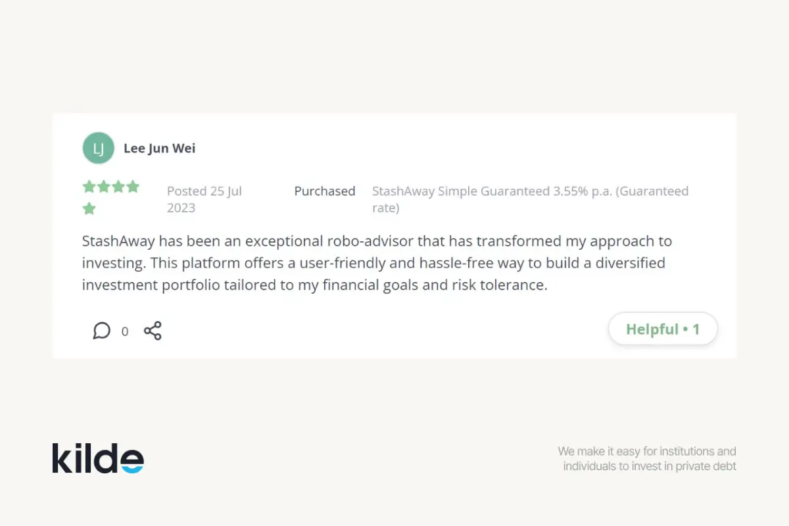Image resolution: width=789 pixels, height=526 pixels.
Task: Click the kilde logo
Action: (97, 458)
